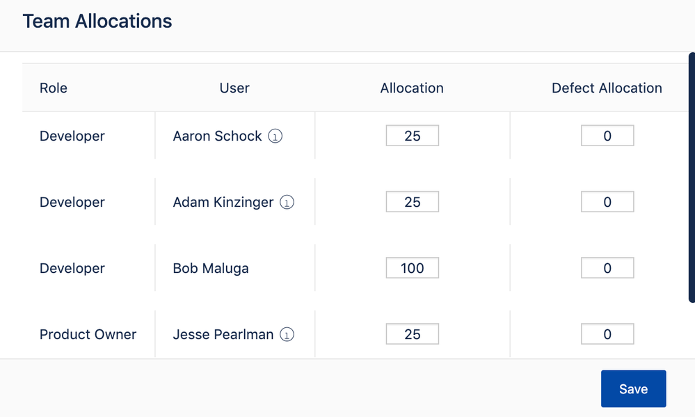Click the Defect Allocation column header
This screenshot has height=417, width=695.
[x=607, y=88]
